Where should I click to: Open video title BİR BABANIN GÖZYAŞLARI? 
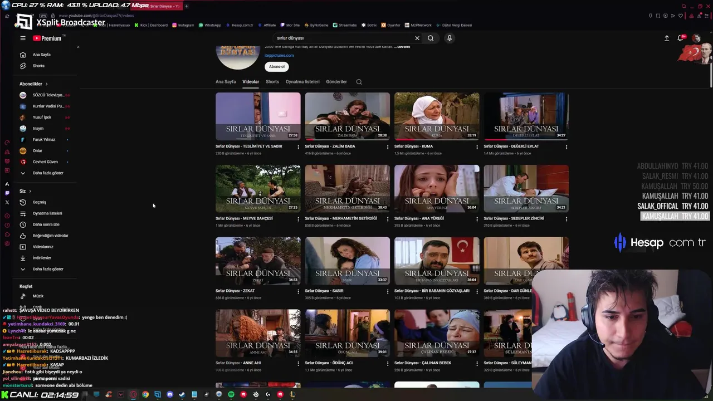[432, 291]
